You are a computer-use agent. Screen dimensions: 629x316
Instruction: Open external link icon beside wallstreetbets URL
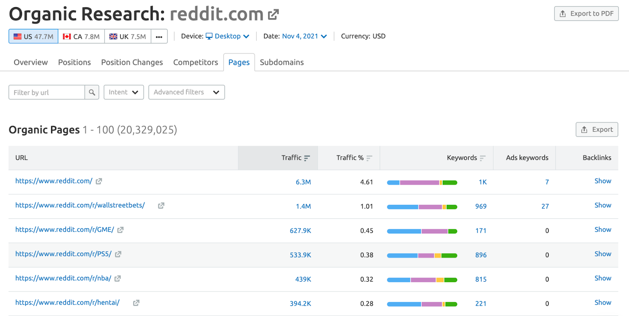161,206
